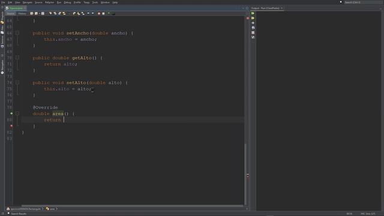Toggle Bookmark icon in editor toolbar
Viewport: 384px width, 216px height.
(83, 13)
